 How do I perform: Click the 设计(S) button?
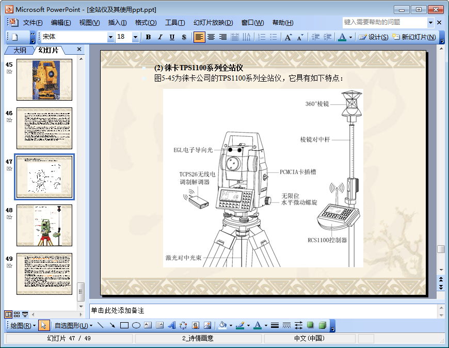(374, 37)
